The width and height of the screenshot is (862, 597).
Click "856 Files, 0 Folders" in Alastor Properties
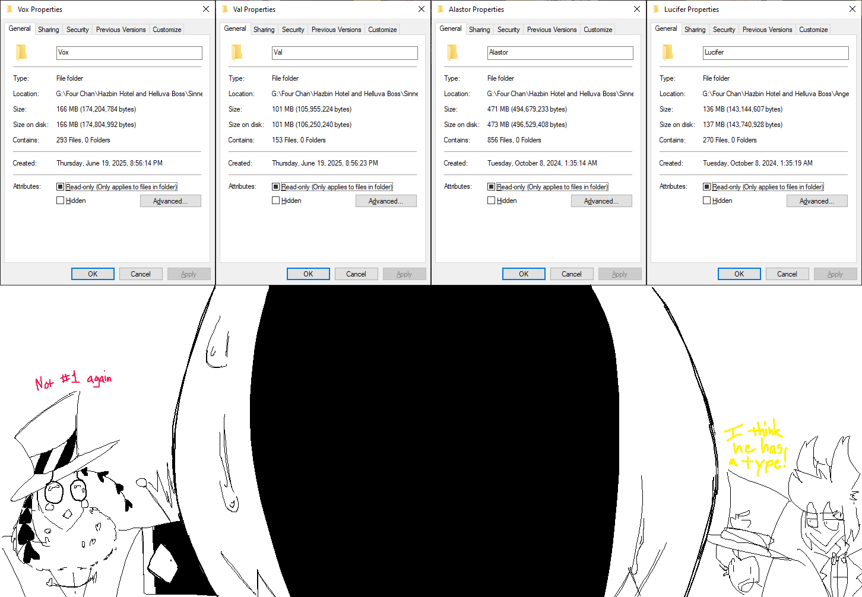pyautogui.click(x=514, y=140)
